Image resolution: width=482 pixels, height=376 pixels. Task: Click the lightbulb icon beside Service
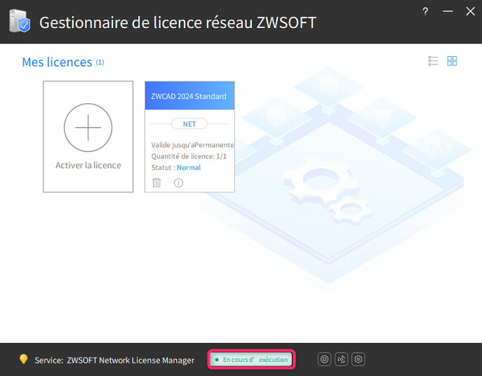[x=23, y=360]
